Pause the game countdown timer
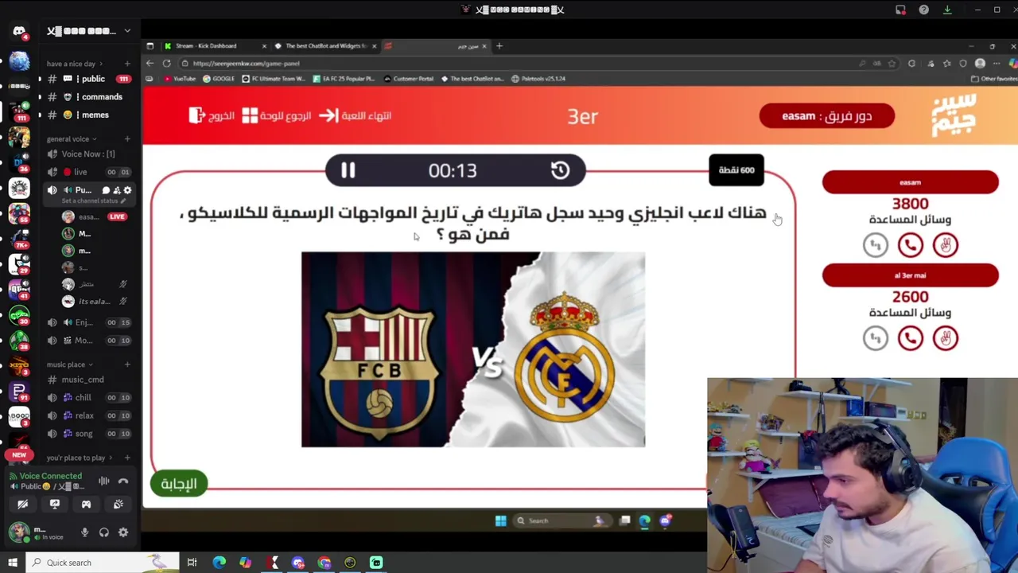The width and height of the screenshot is (1018, 573). point(348,170)
